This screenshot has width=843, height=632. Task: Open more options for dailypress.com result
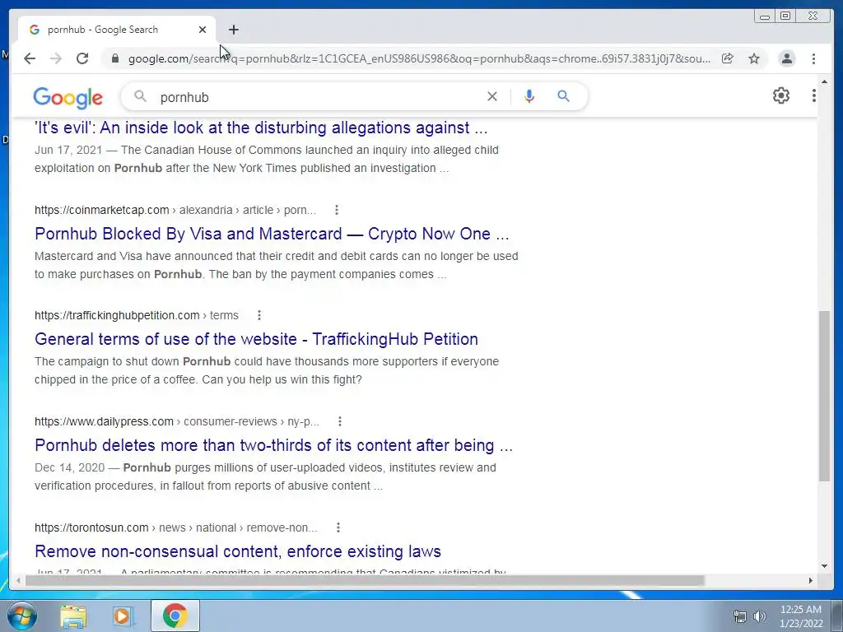pos(340,422)
